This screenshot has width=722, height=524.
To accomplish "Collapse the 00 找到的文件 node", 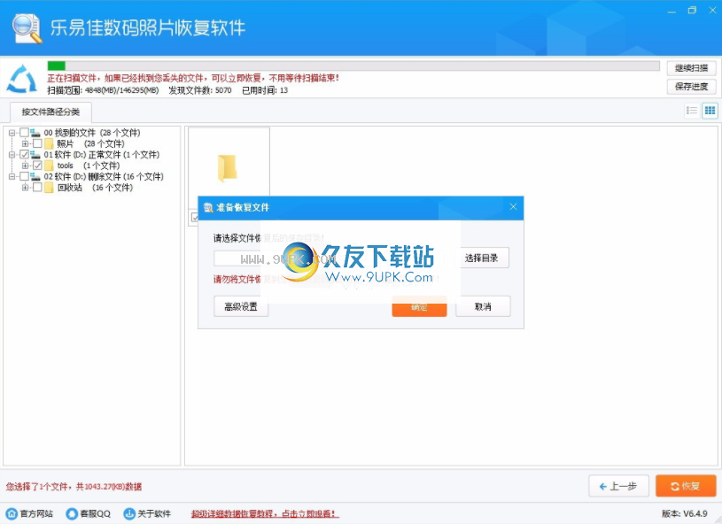I will 12,133.
